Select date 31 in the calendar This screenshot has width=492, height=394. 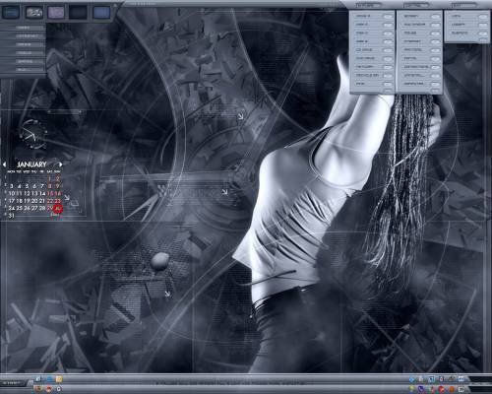[x=12, y=216]
